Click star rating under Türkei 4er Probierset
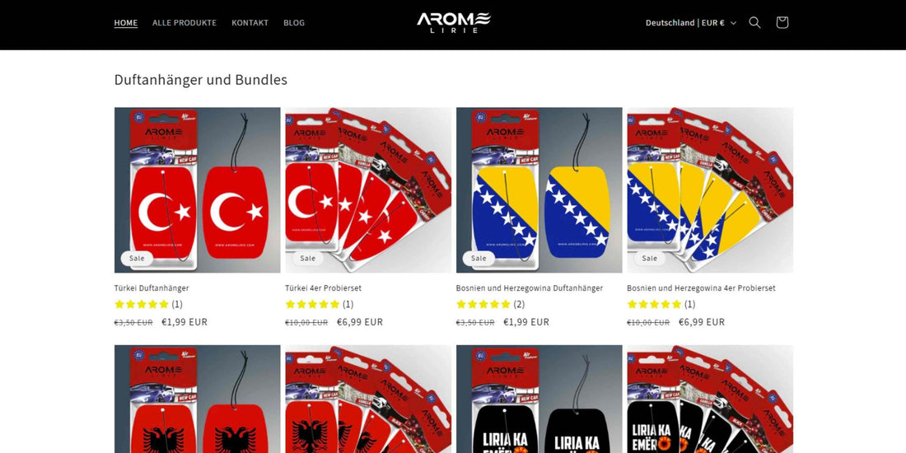The height and width of the screenshot is (453, 906). (313, 304)
